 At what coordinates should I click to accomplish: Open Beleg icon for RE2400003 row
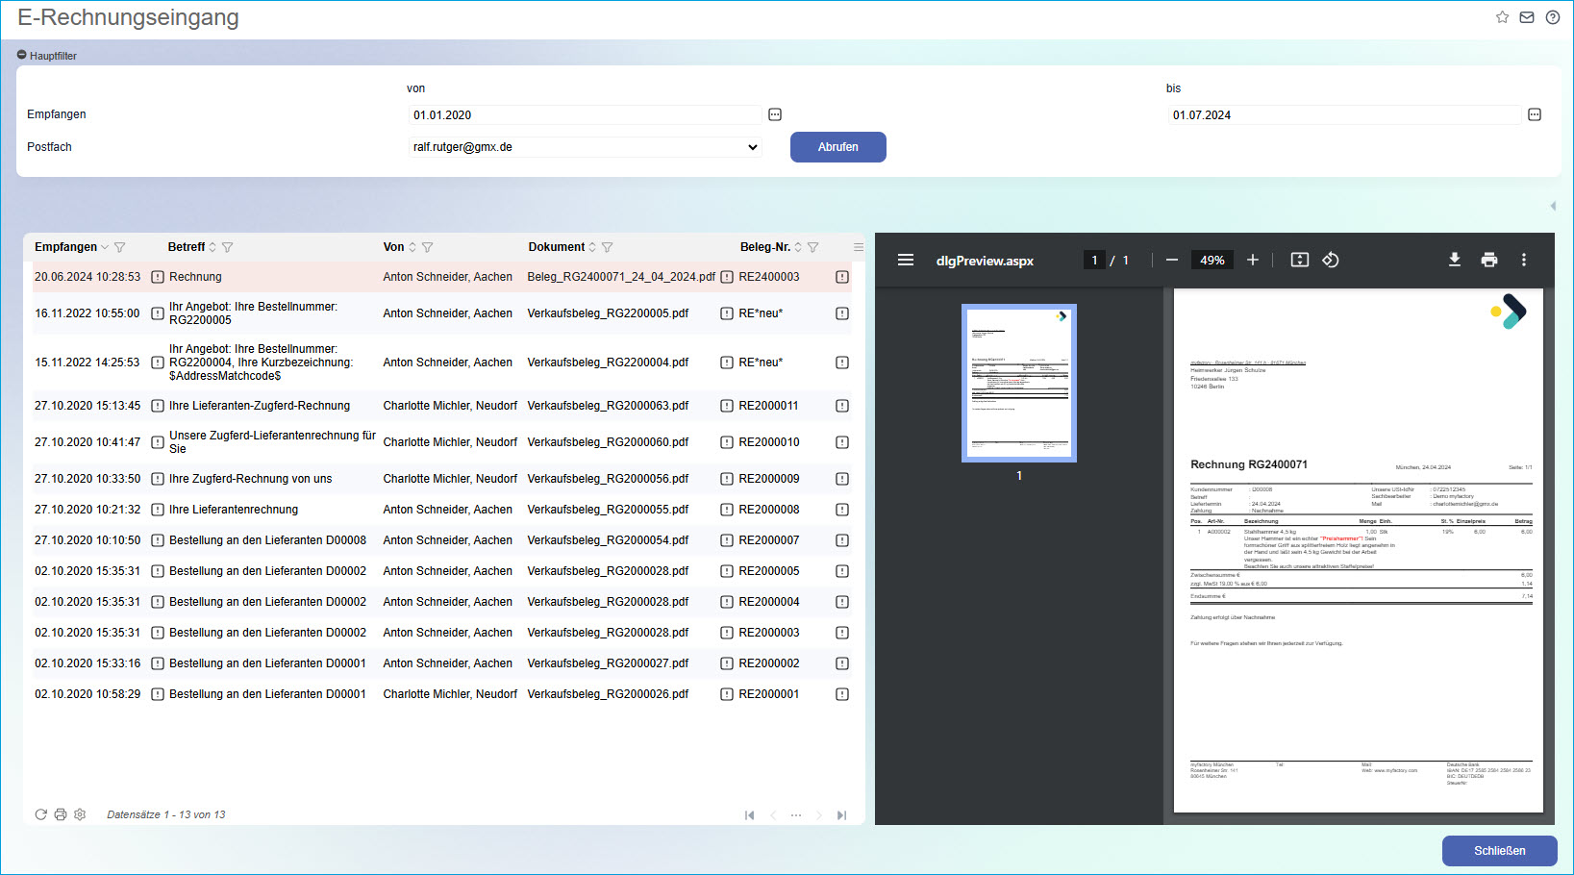[727, 277]
